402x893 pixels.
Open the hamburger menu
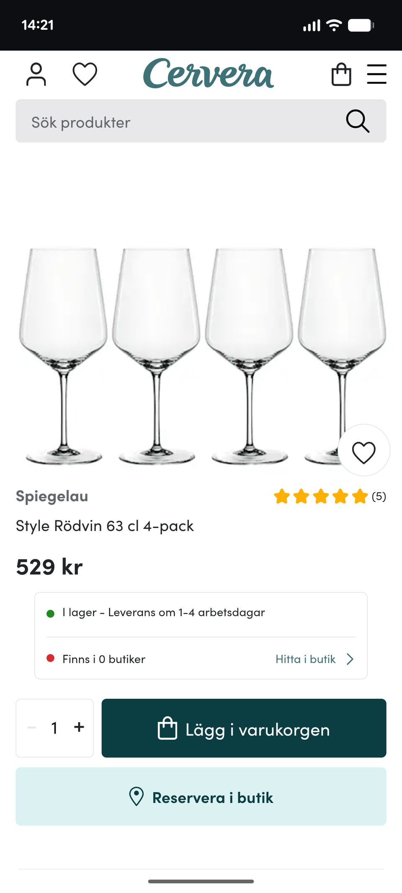tap(376, 74)
